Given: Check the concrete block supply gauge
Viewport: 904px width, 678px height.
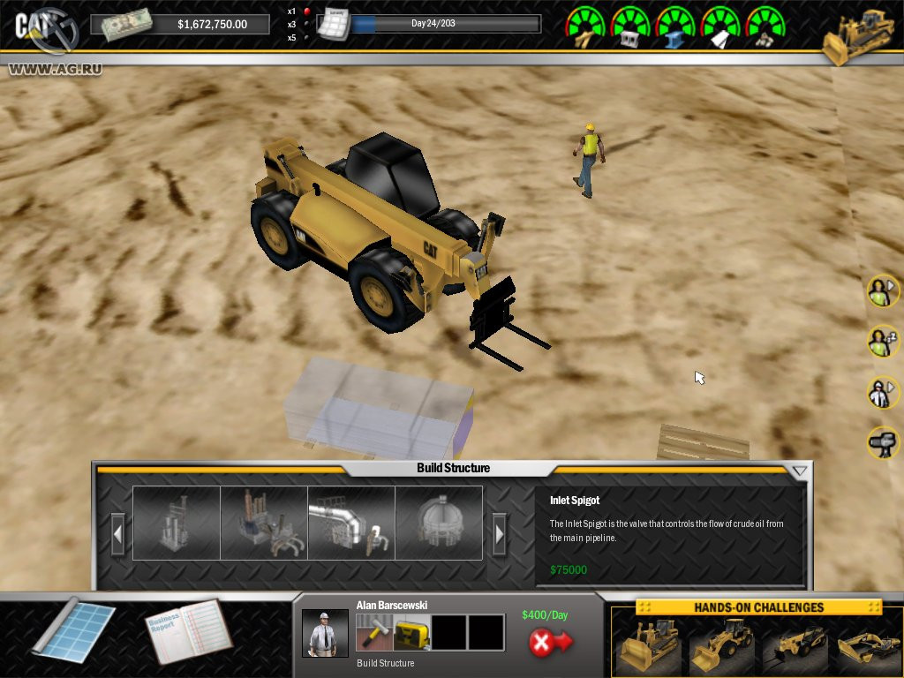Looking at the screenshot, I should click(x=630, y=27).
